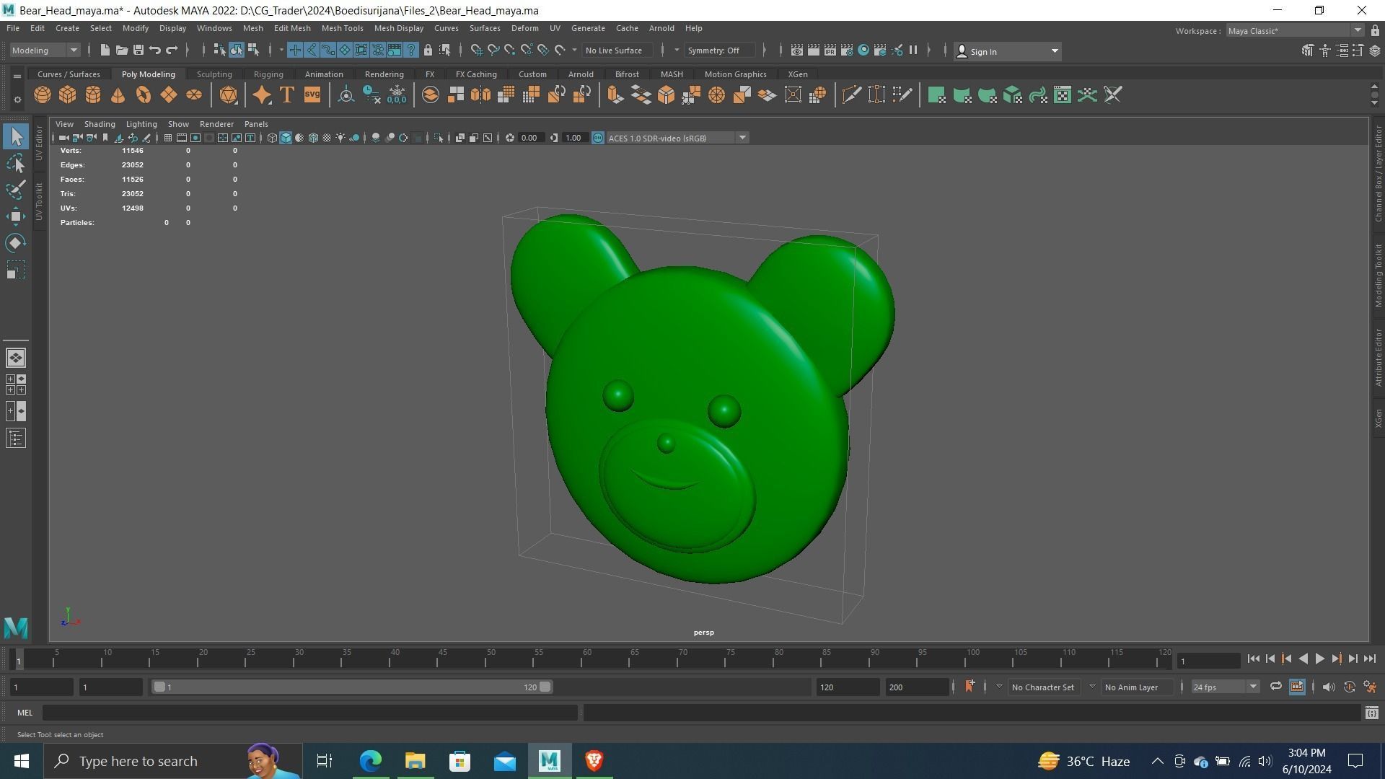Create a polygon sphere from the shelf
1385x779 pixels.
point(43,95)
